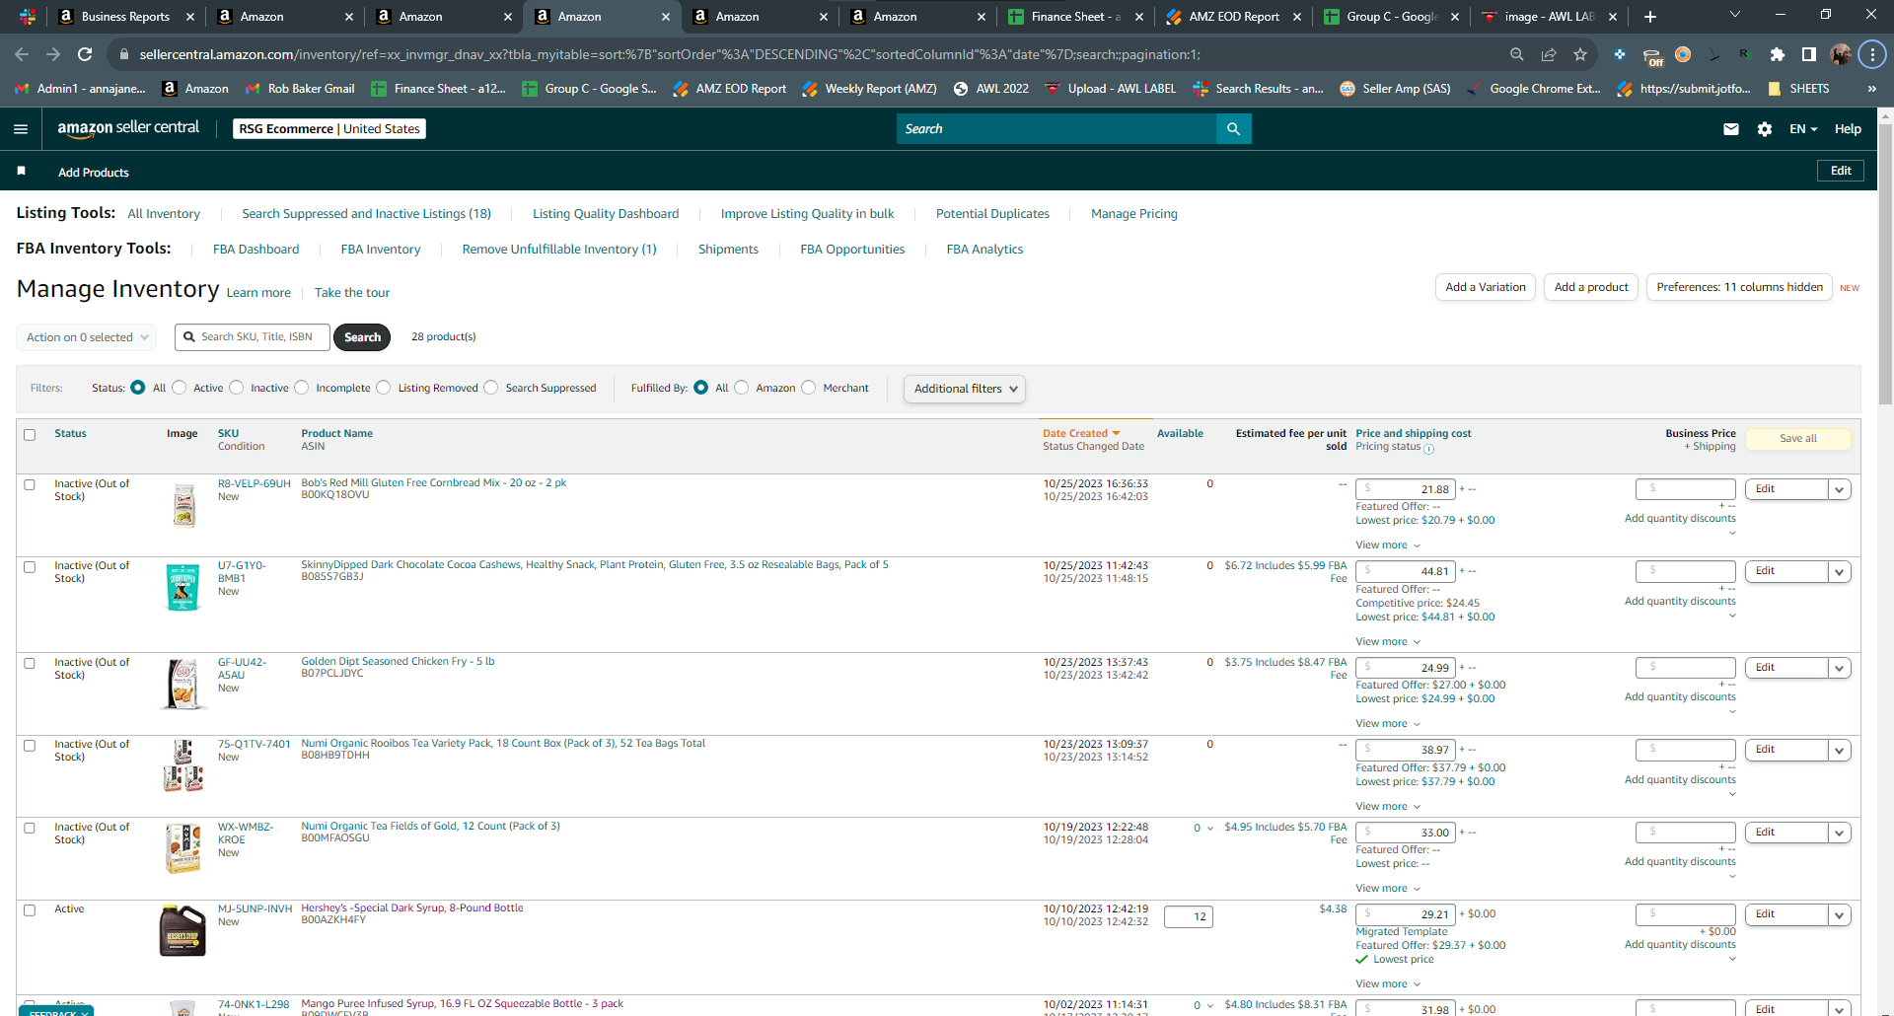Image resolution: width=1894 pixels, height=1016 pixels.
Task: Open the EN language dropdown
Action: (1803, 129)
